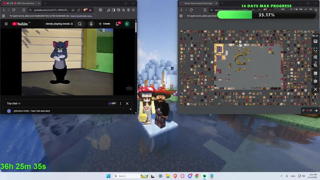Image resolution: width=320 pixels, height=180 pixels.
Task: Click the chat scroll up arrow
Action: [x=130, y=109]
